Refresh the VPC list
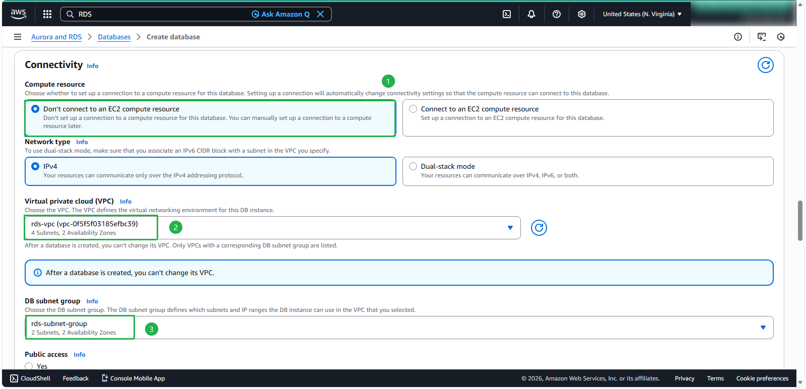The height and width of the screenshot is (389, 806). [x=539, y=228]
